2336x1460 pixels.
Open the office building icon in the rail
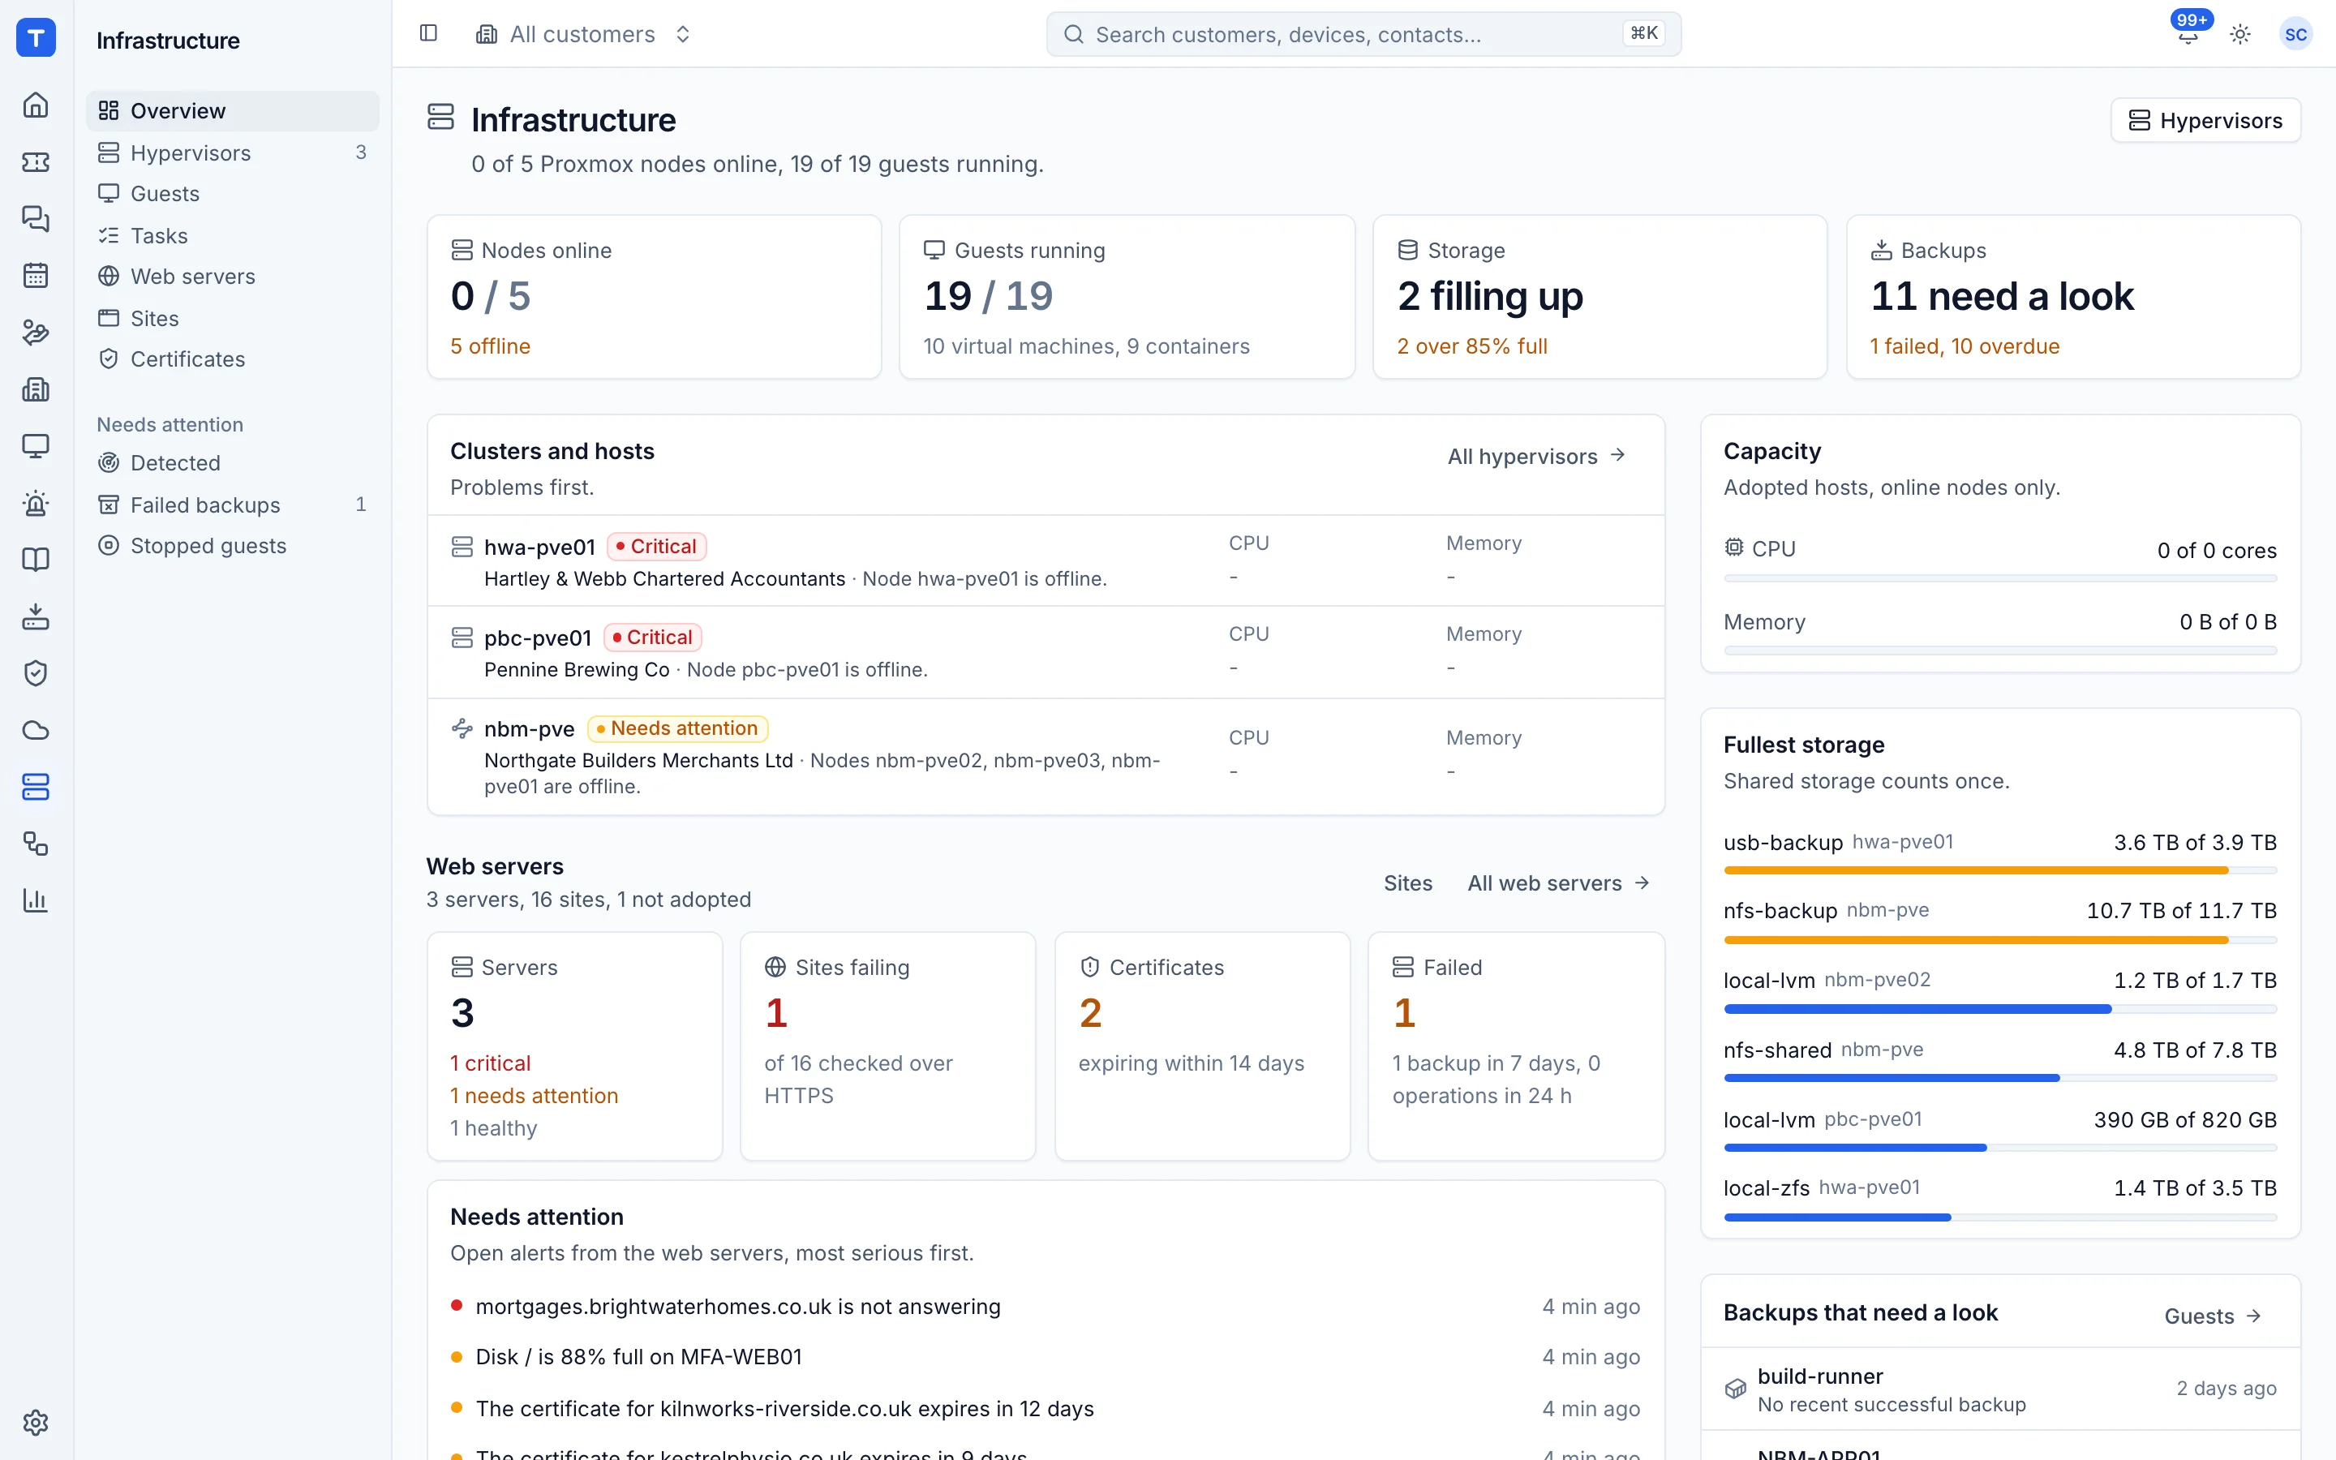(36, 389)
